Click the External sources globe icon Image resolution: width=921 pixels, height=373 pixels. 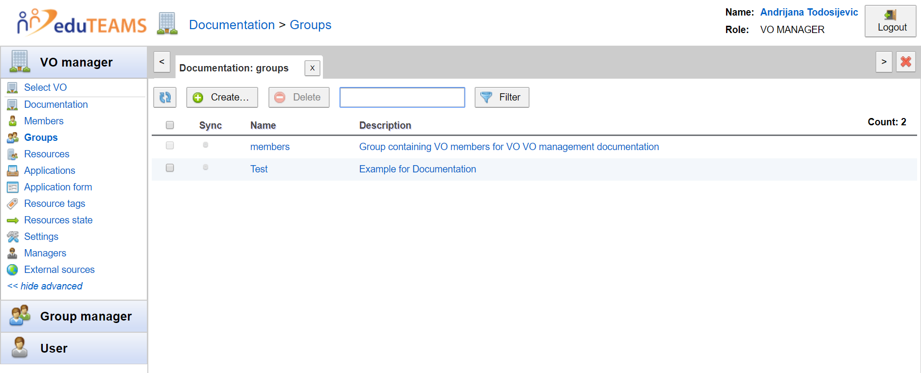point(13,270)
